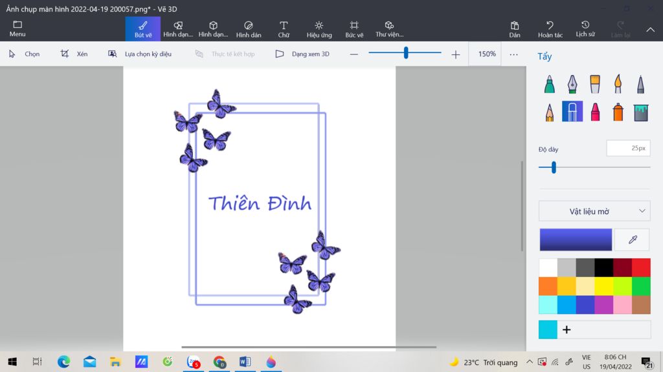This screenshot has width=663, height=372.
Task: Open the Chữ text tab
Action: [x=284, y=28]
